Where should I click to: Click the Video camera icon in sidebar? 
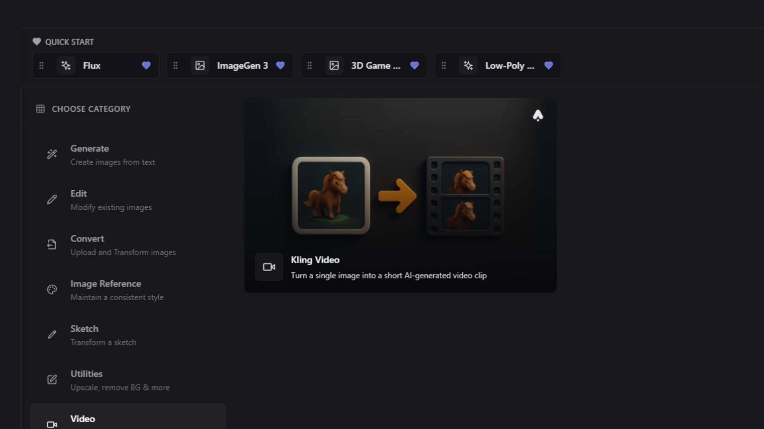52,425
